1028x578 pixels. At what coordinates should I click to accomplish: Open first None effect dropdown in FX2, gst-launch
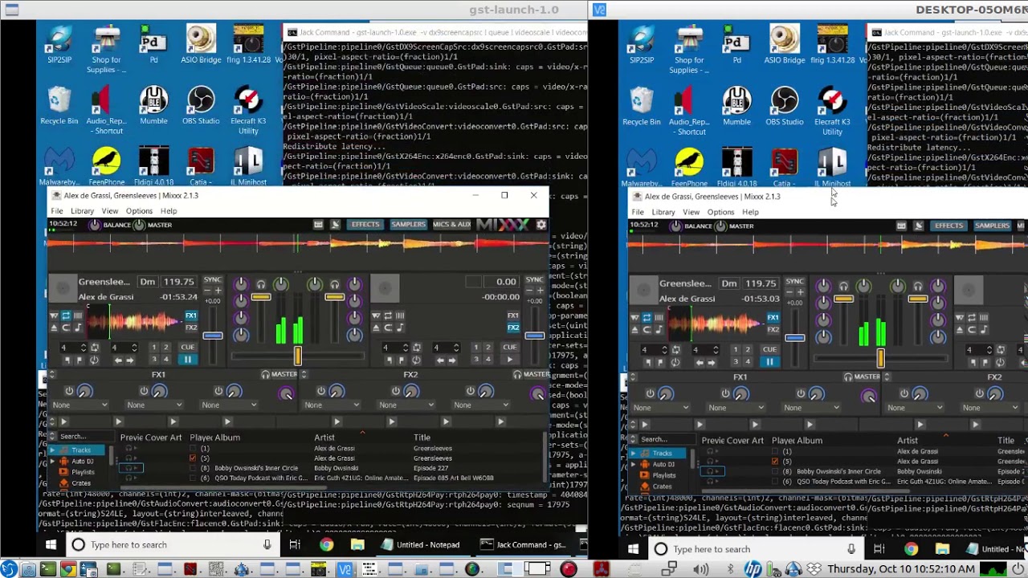click(x=332, y=405)
